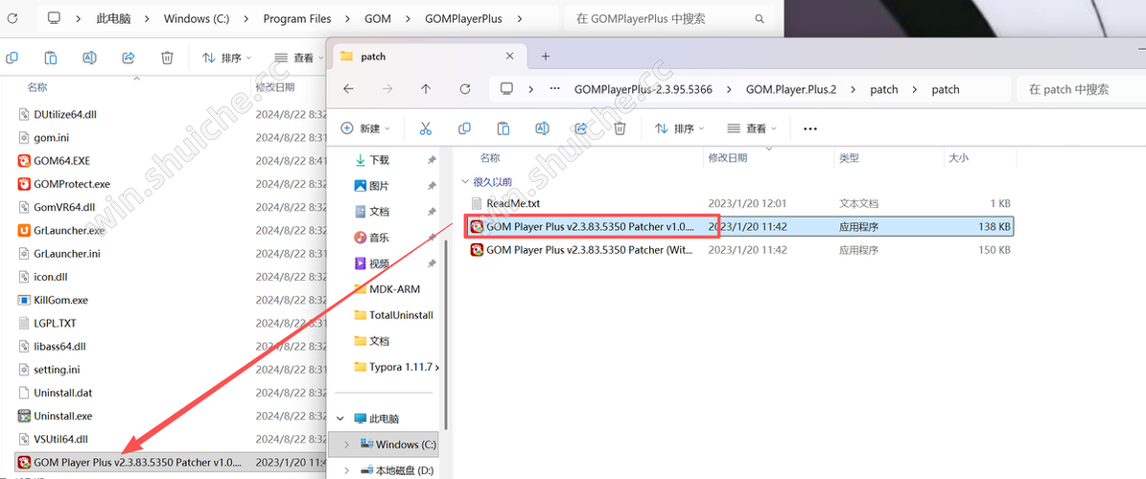Navigate to Program Files breadcrumb
Viewport: 1146px width, 479px height.
click(x=296, y=18)
